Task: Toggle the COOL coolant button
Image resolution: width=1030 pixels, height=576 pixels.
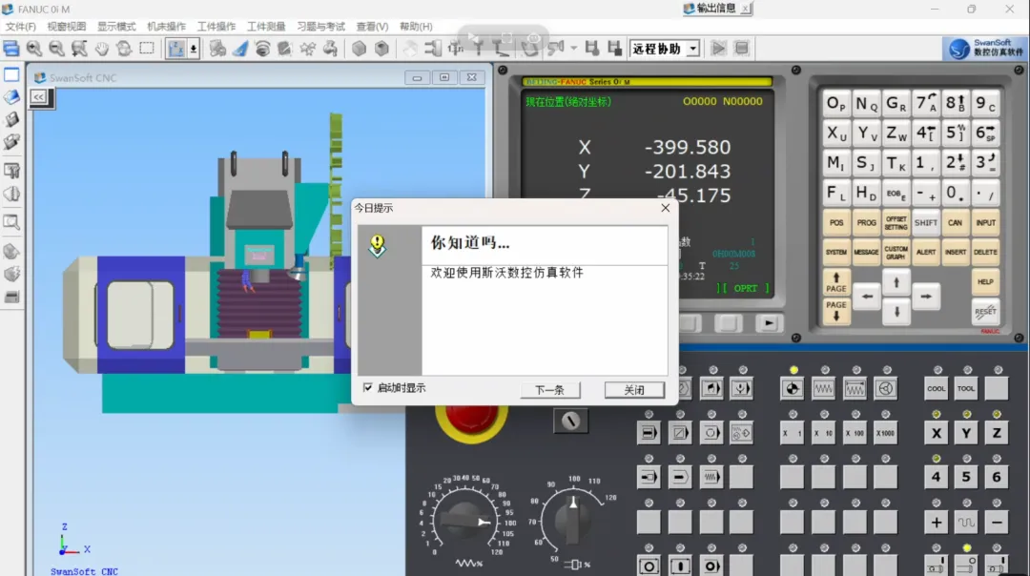Action: [937, 389]
